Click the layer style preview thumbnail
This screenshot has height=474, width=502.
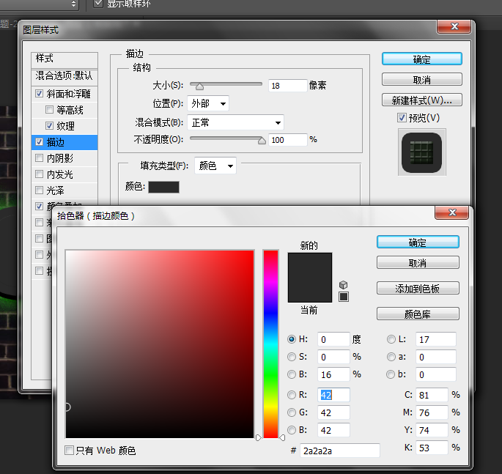click(421, 152)
